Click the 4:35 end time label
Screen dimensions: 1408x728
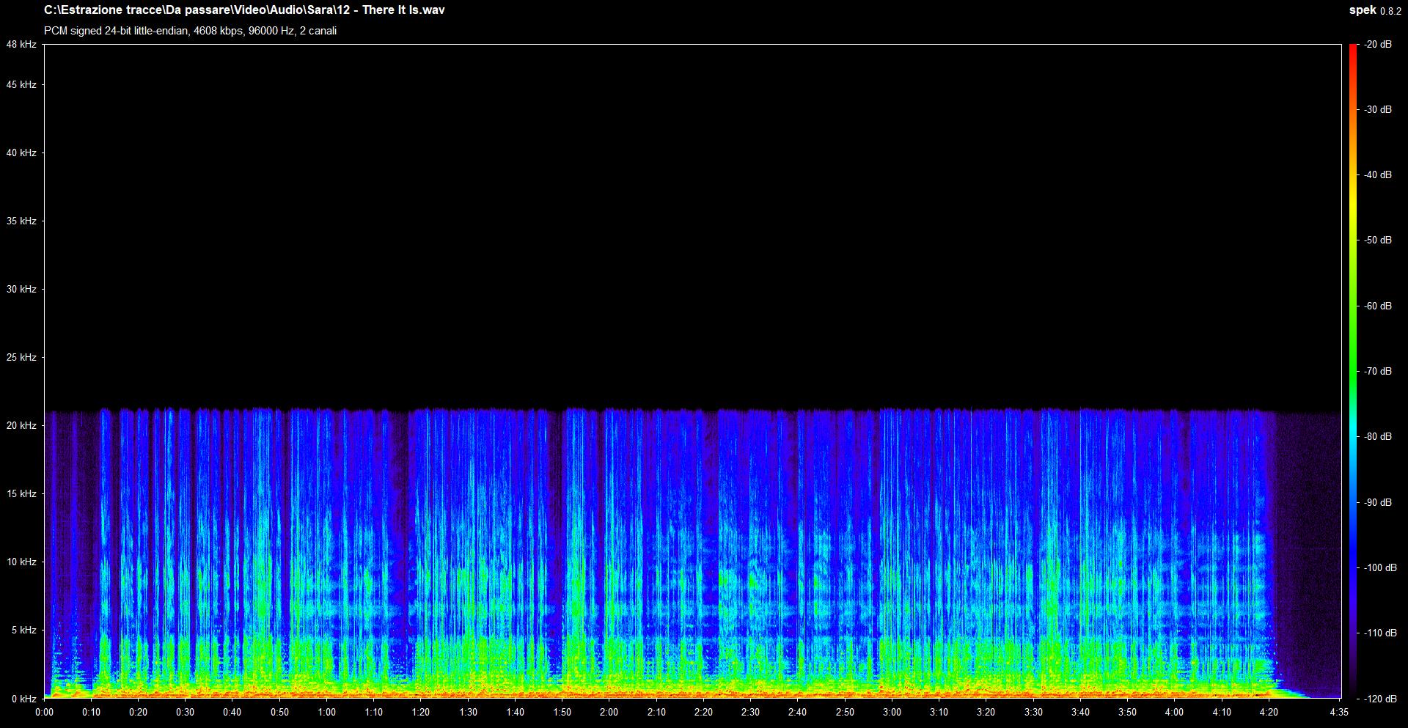(1339, 713)
